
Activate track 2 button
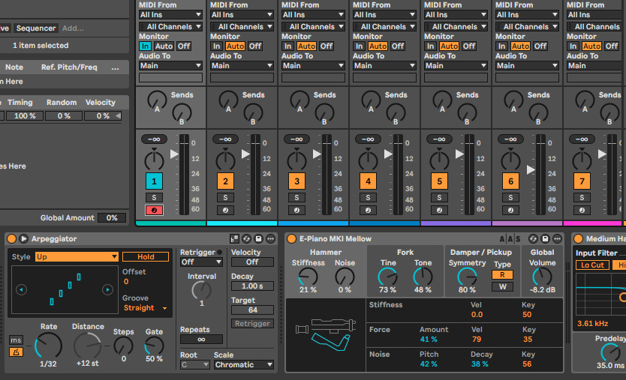coord(226,181)
